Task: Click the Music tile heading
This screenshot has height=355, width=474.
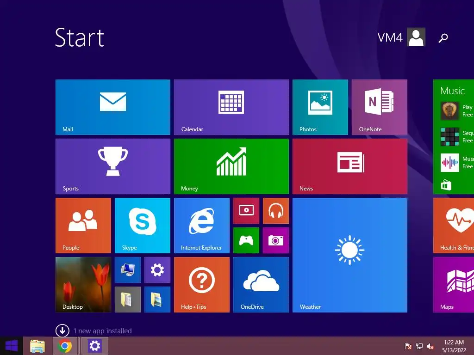Action: tap(452, 91)
